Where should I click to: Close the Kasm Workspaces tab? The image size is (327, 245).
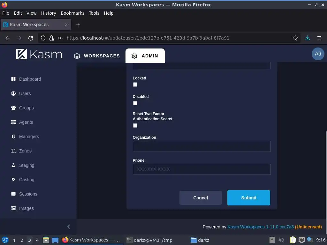point(66,25)
